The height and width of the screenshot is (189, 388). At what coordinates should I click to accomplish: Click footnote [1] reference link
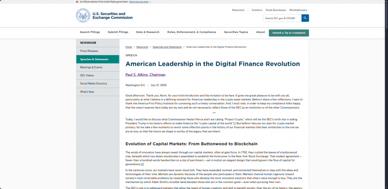pos(235,123)
